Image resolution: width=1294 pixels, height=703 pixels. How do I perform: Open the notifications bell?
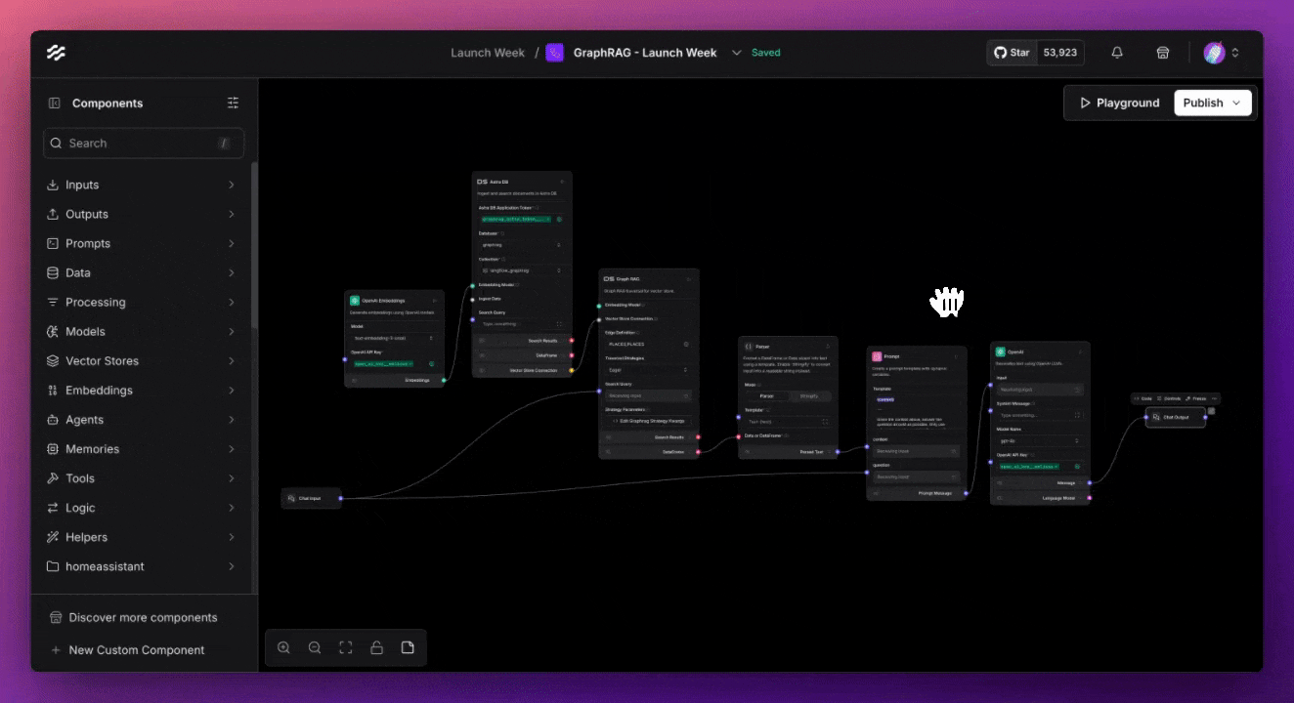click(x=1117, y=53)
